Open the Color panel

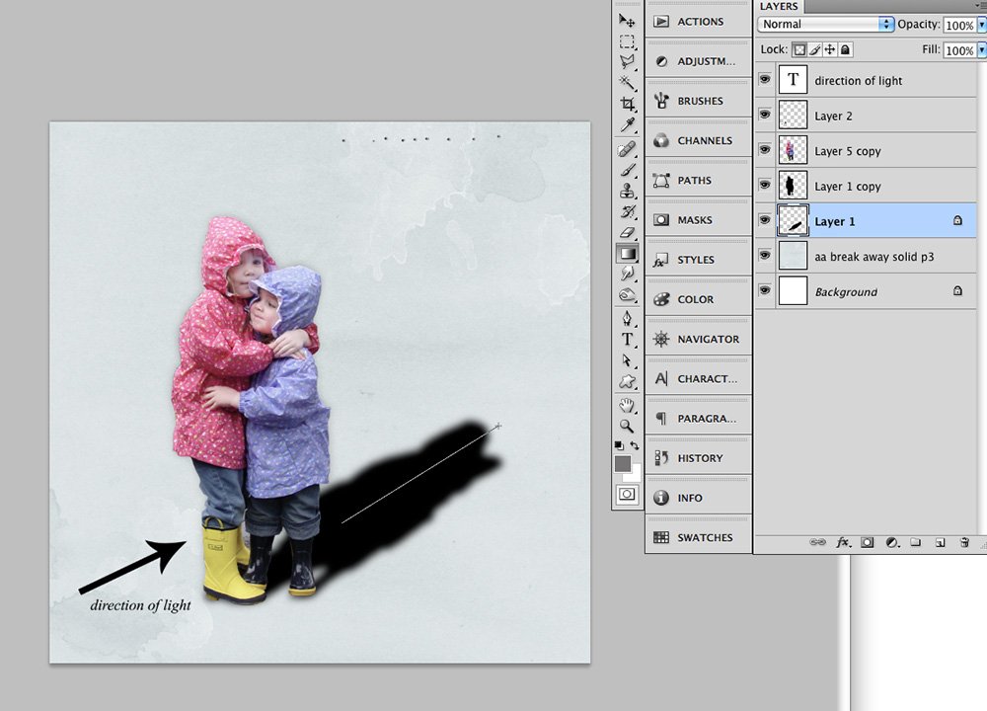pyautogui.click(x=699, y=299)
